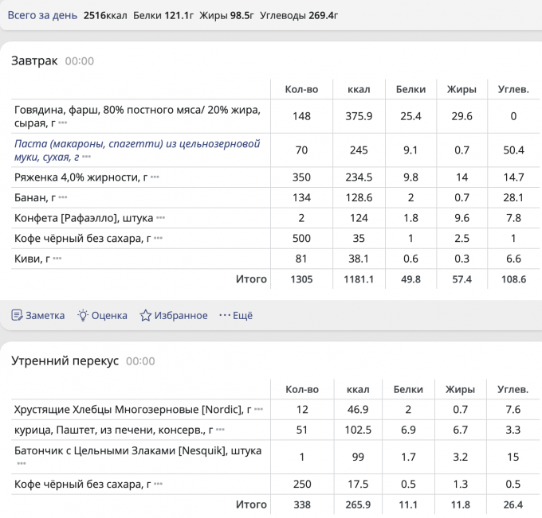Screen dimensions: 542x518
Task: Open options for 500 g Кофе чёрный
Action: tap(159, 239)
